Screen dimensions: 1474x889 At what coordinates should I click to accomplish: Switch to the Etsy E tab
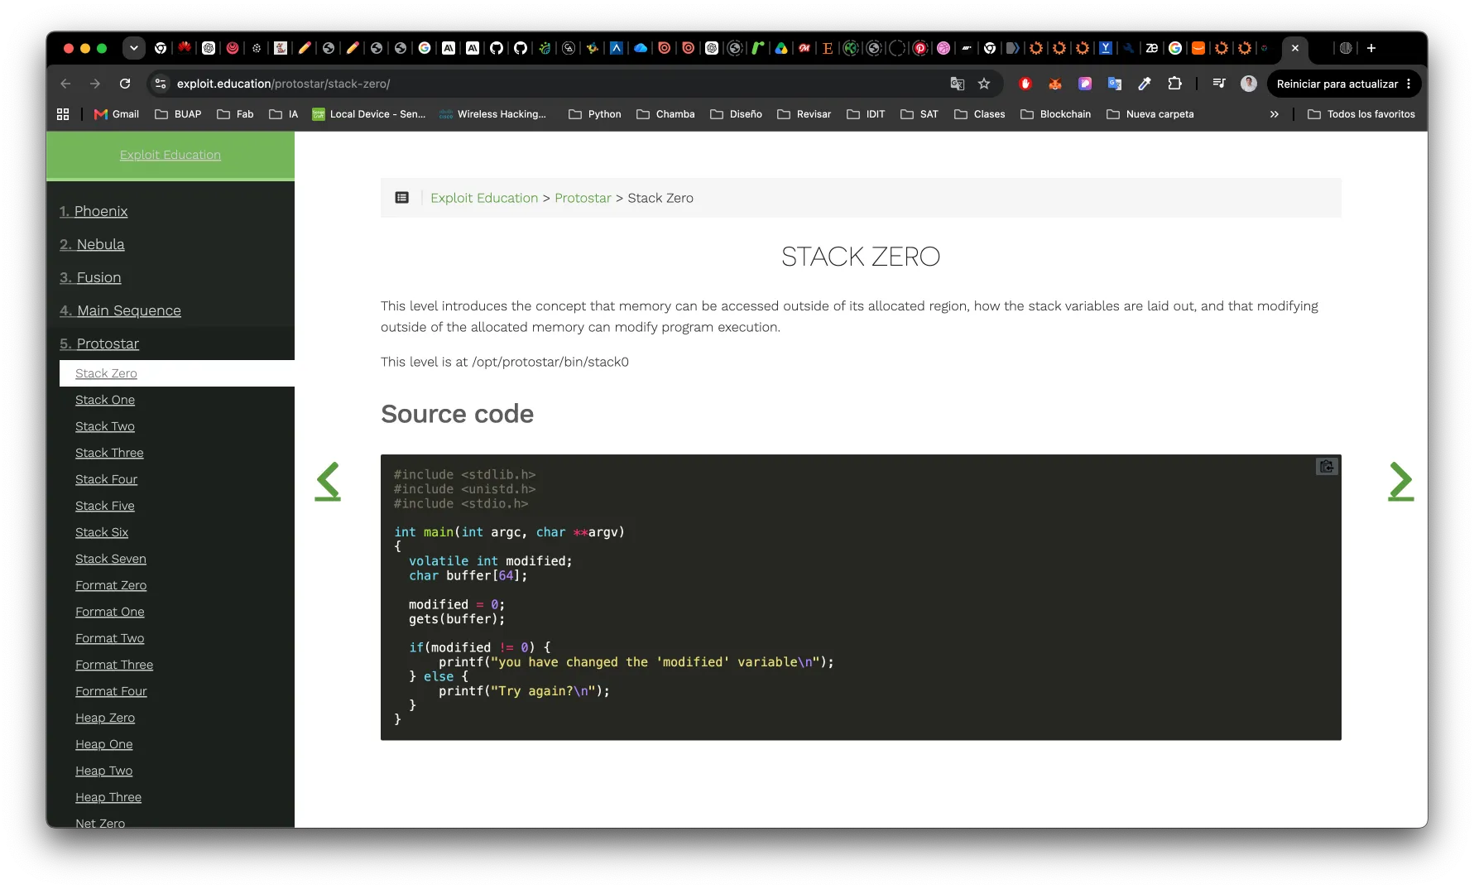(828, 48)
